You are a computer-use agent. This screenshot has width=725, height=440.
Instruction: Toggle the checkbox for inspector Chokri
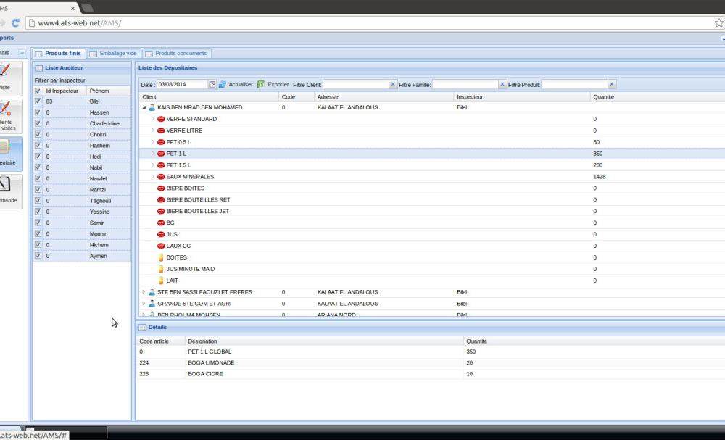38,135
